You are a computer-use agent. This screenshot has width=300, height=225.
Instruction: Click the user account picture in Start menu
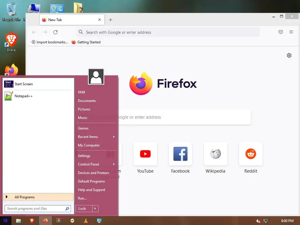click(96, 76)
